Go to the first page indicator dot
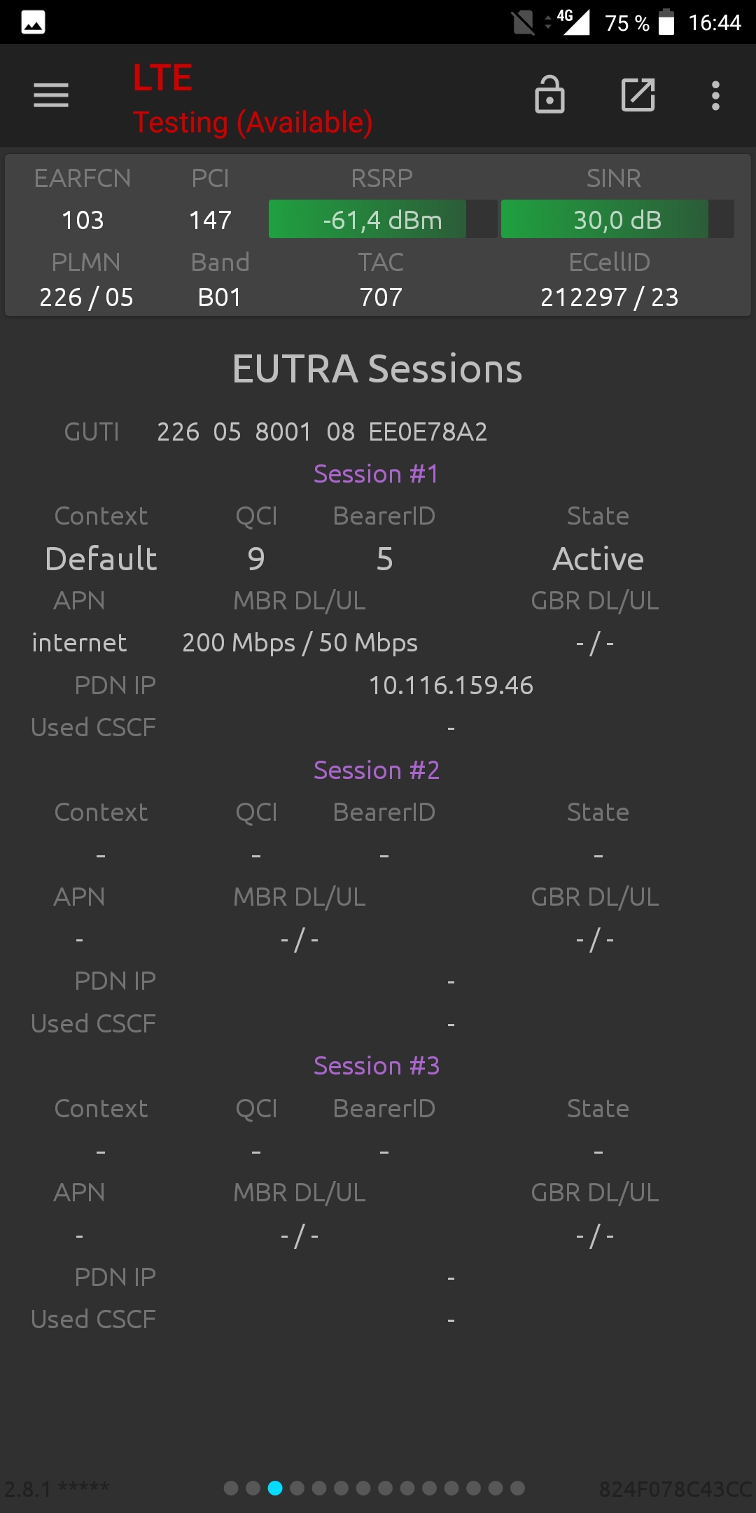756x1513 pixels. (x=231, y=1488)
